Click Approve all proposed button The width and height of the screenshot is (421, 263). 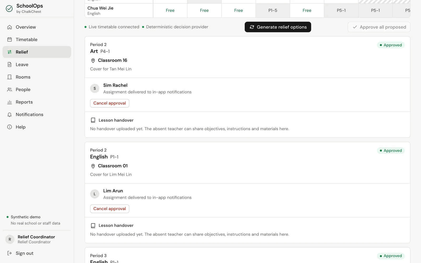[x=379, y=27]
